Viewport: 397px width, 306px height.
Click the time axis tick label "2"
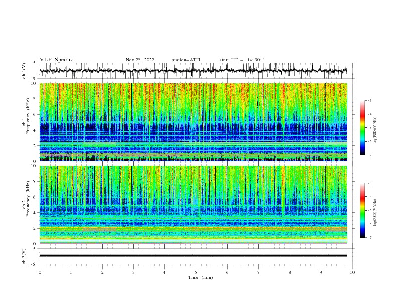[x=102, y=272]
